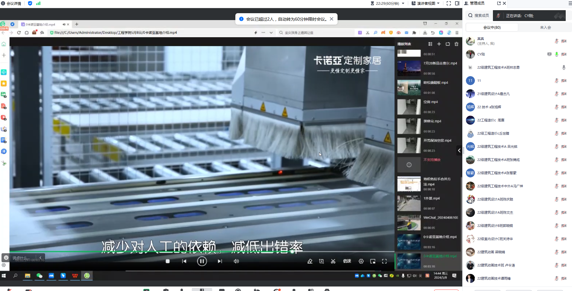Switch to 未入会 tab
Image resolution: width=572 pixels, height=291 pixels.
pos(545,27)
